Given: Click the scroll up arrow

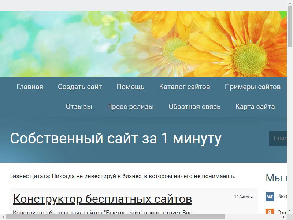Looking at the screenshot, I should (x=290, y=3).
